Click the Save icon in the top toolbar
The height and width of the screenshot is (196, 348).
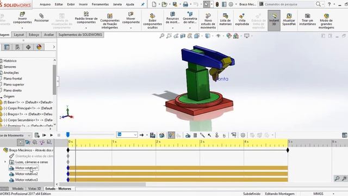coord(175,4)
